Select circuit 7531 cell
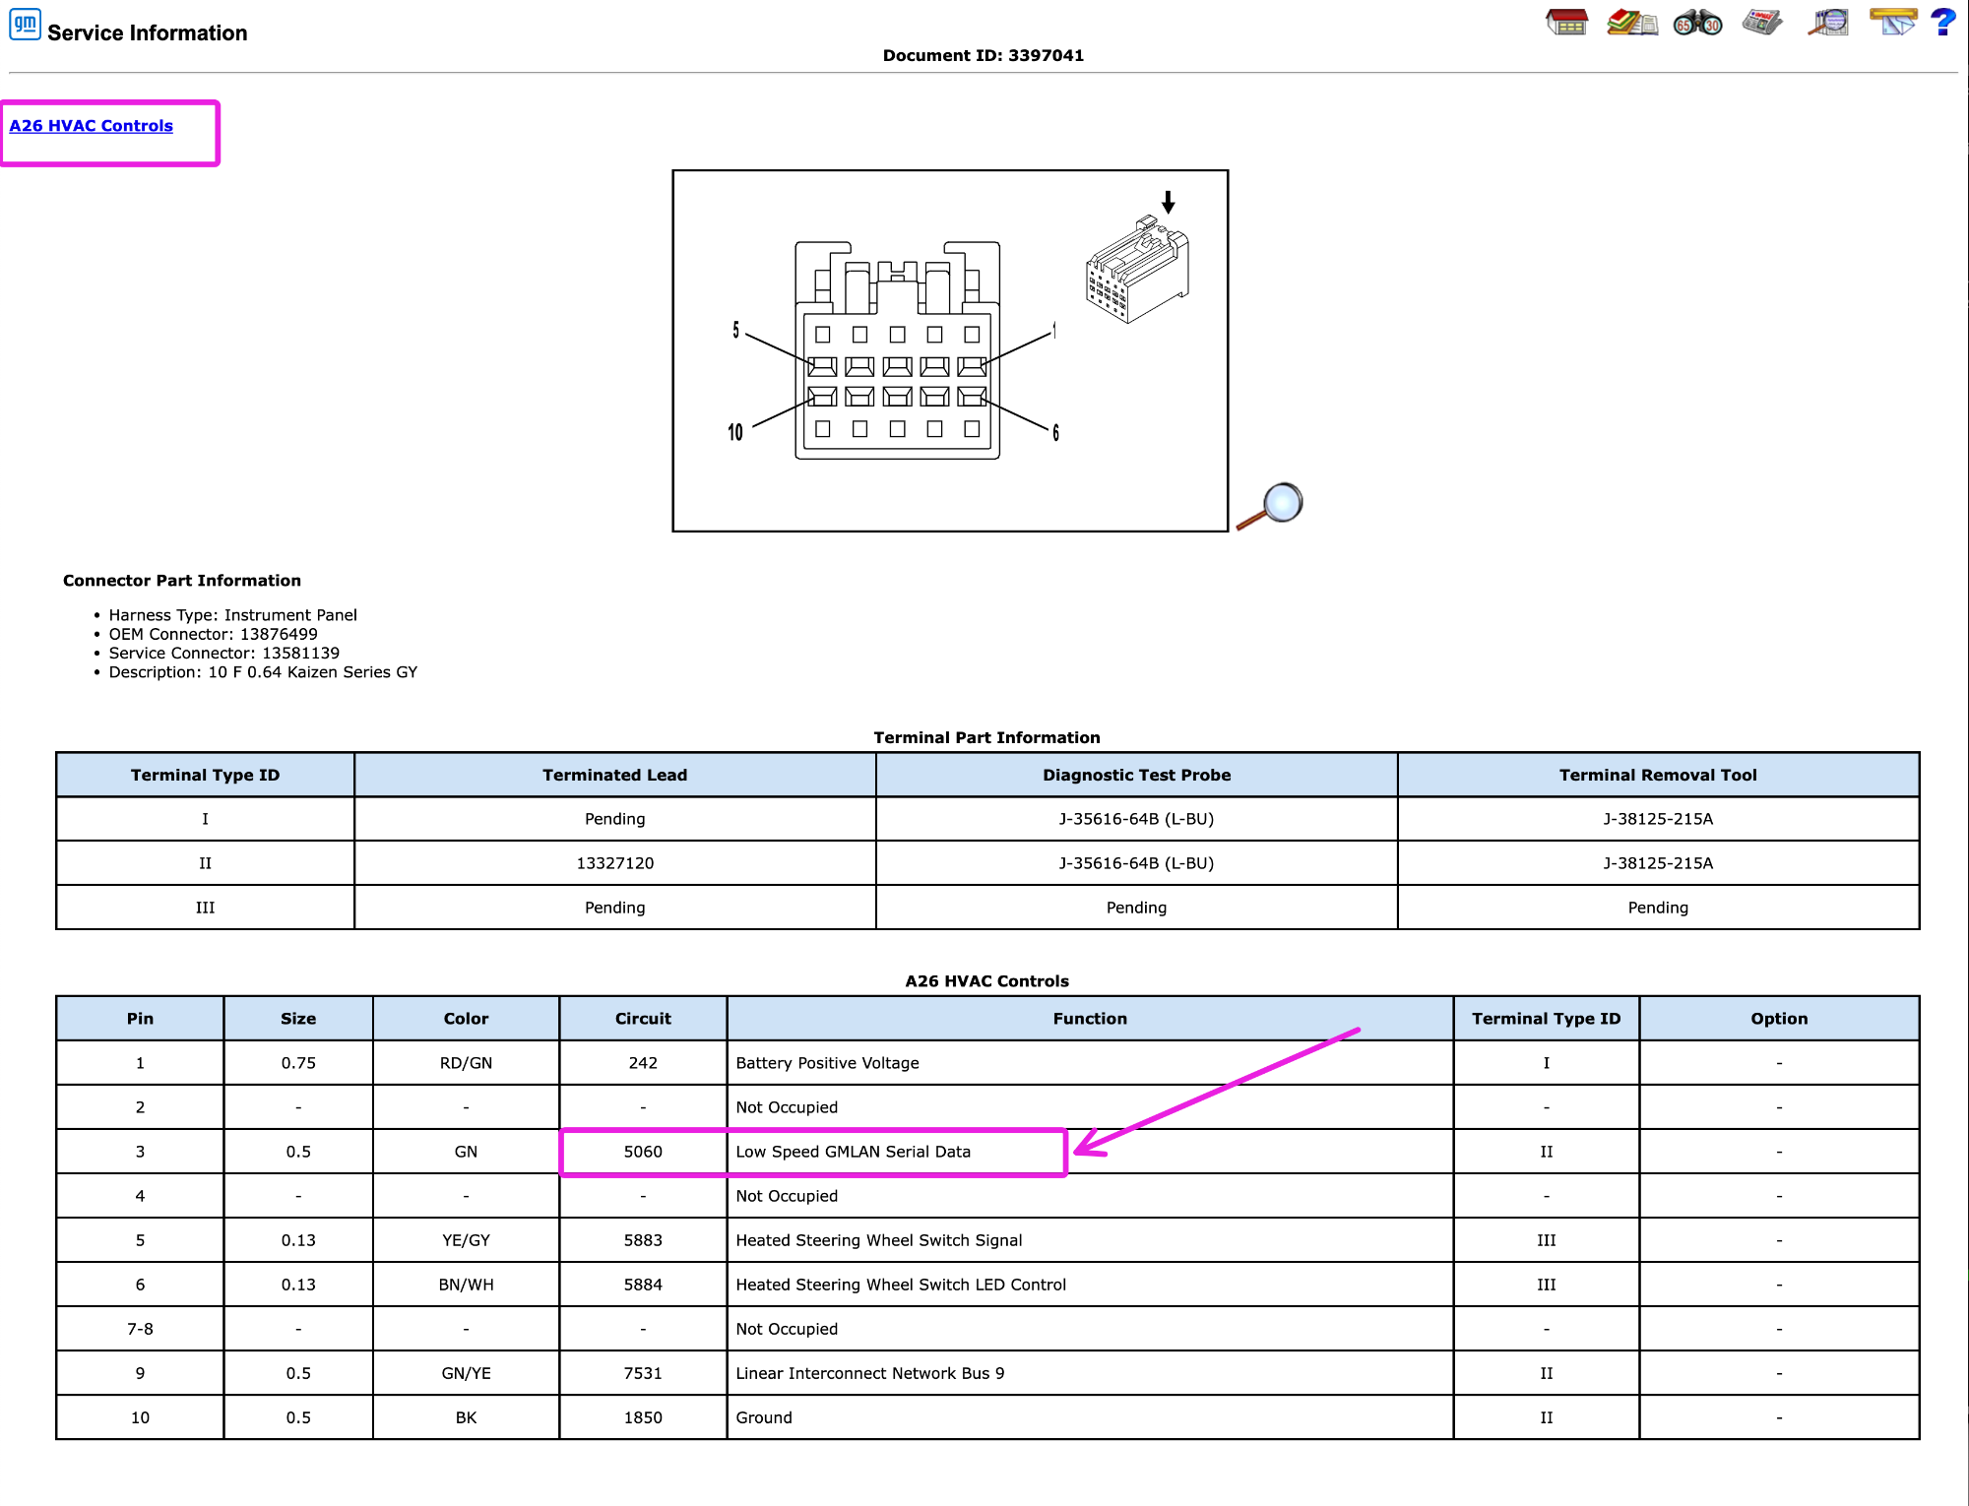This screenshot has width=1969, height=1506. click(643, 1373)
